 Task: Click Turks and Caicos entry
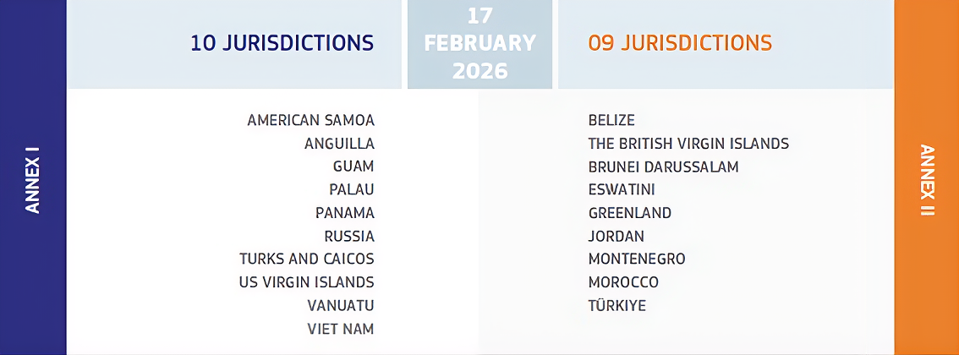(306, 259)
